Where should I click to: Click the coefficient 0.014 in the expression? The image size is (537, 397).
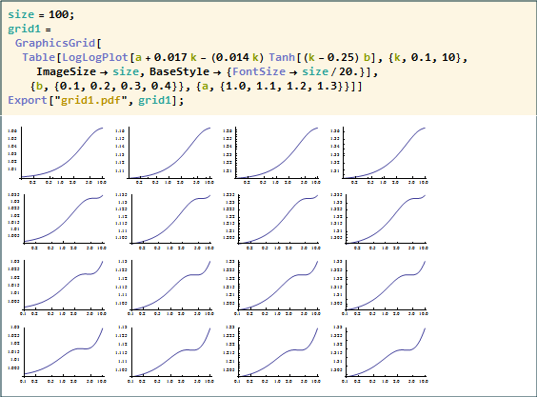click(x=231, y=57)
